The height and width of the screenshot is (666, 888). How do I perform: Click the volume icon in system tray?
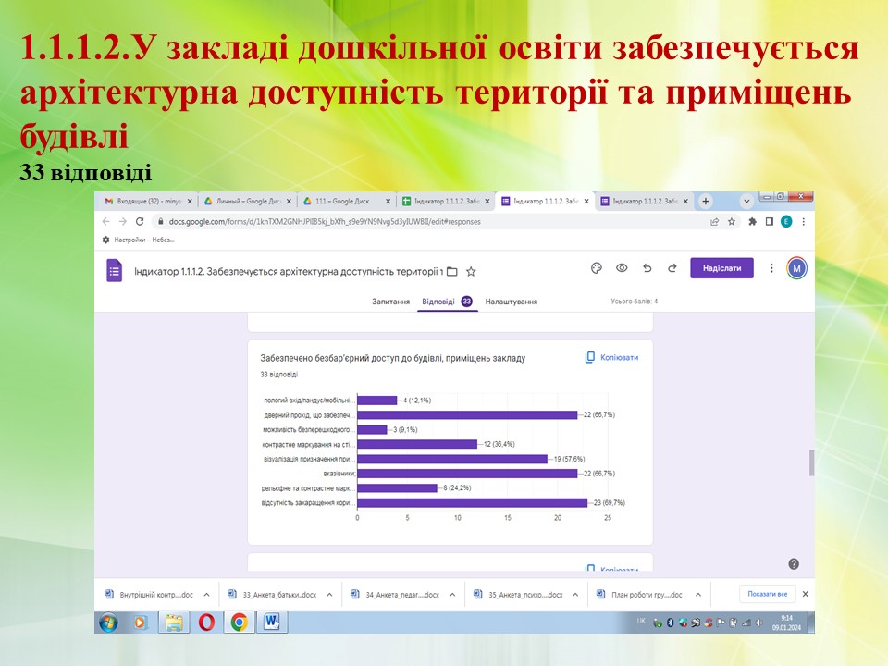coord(758,623)
